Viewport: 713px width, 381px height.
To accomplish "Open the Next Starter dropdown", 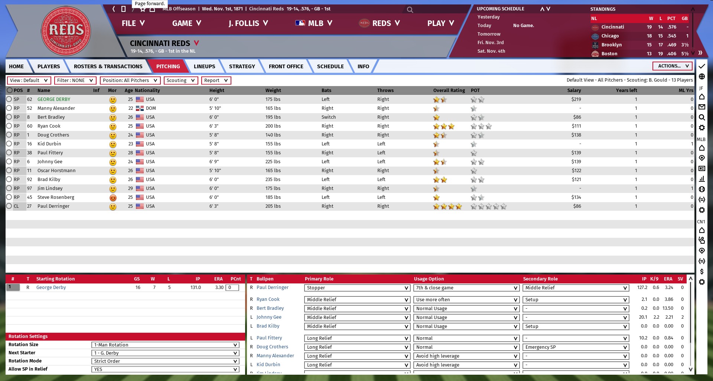I will (165, 353).
